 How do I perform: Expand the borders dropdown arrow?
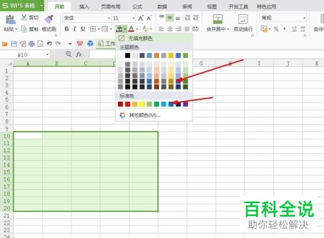(98, 29)
